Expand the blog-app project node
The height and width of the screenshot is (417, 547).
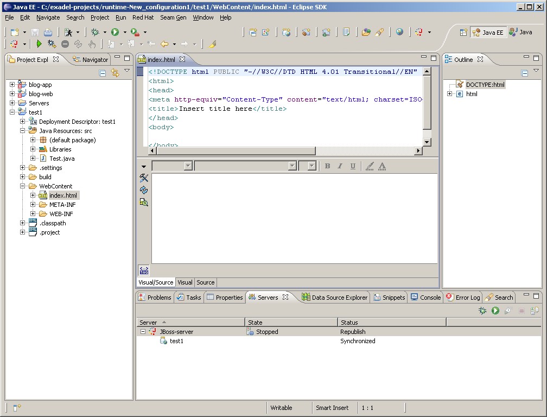point(12,85)
